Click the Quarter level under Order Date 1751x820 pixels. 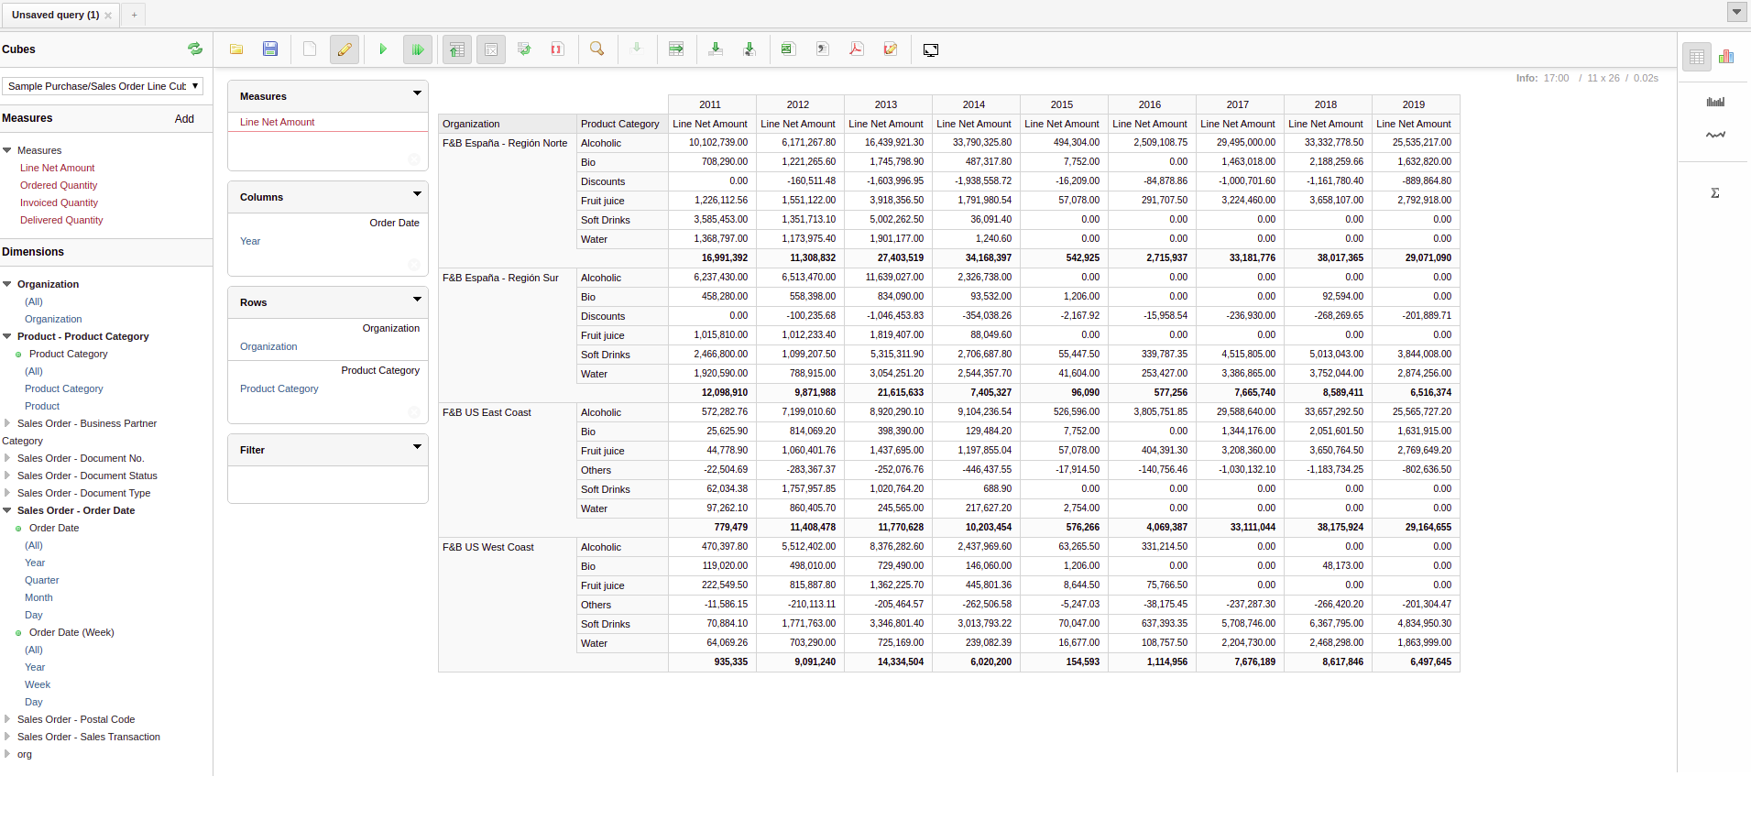pyautogui.click(x=41, y=580)
